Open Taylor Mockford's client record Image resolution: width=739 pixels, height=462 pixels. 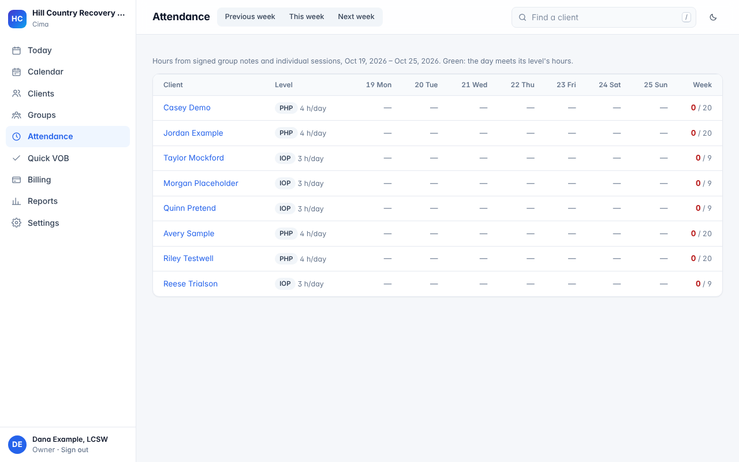coord(193,158)
